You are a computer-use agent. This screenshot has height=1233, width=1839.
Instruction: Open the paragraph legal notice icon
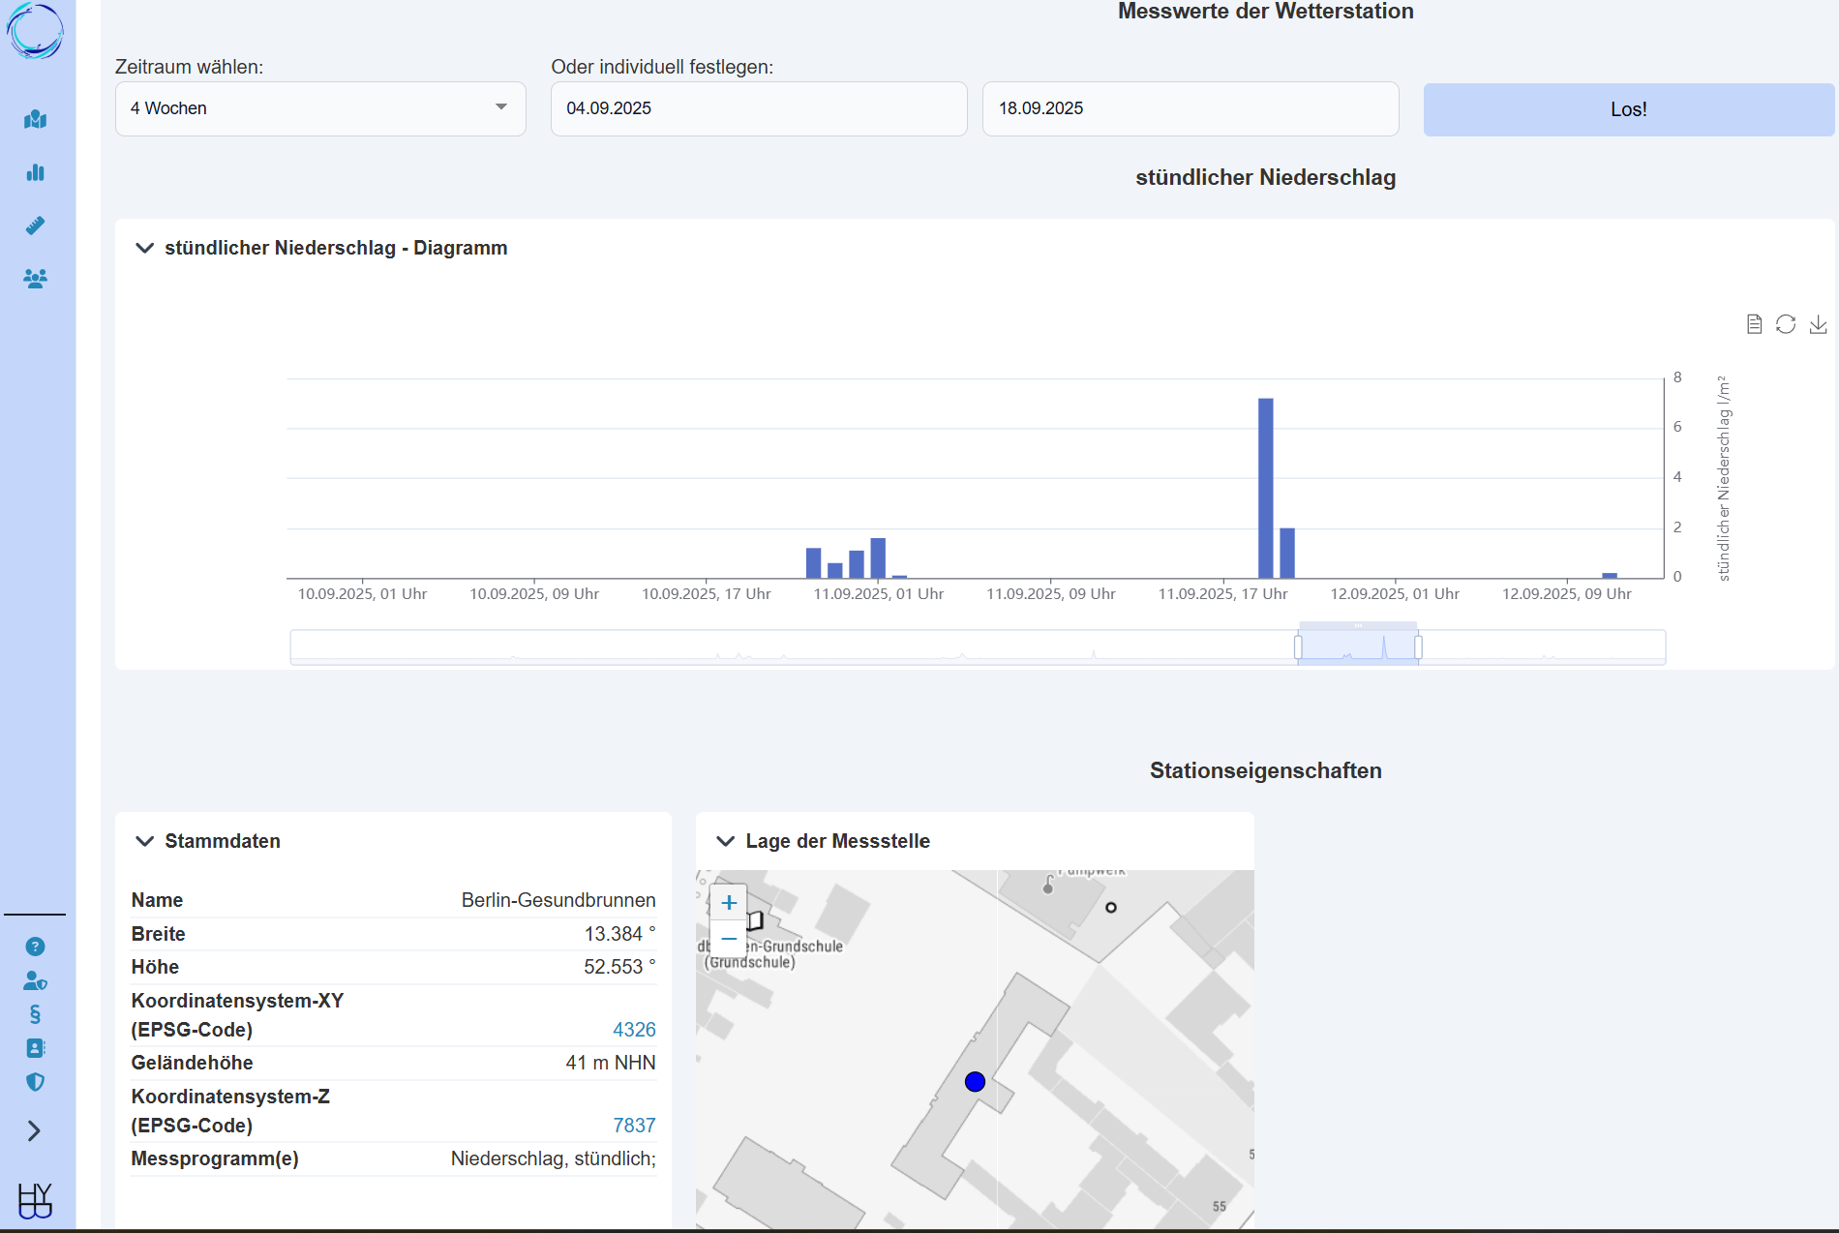pyautogui.click(x=35, y=1014)
